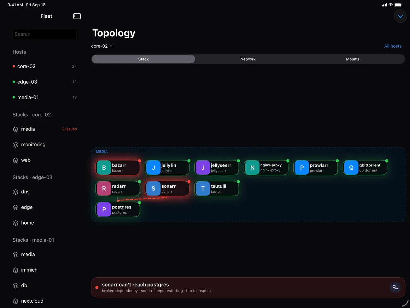Click the prowlarr P icon
This screenshot has width=410, height=308.
(302, 168)
